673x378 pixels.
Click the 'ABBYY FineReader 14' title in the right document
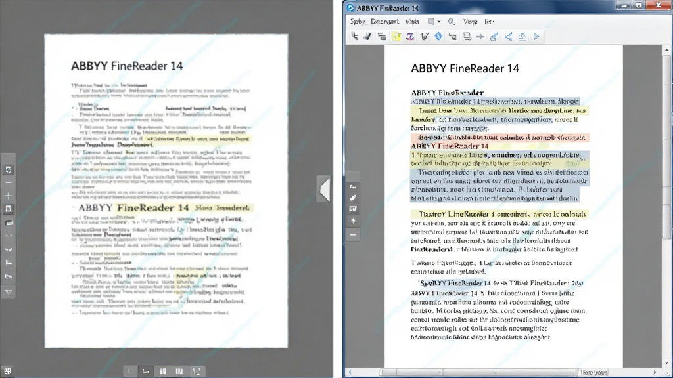click(465, 68)
